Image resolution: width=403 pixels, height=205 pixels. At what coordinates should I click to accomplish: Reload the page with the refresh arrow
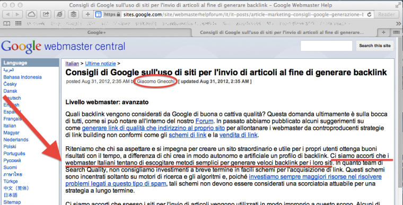[370, 14]
